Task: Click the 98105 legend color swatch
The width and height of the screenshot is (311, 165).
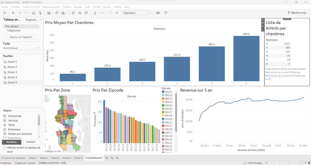Action: coord(163,105)
